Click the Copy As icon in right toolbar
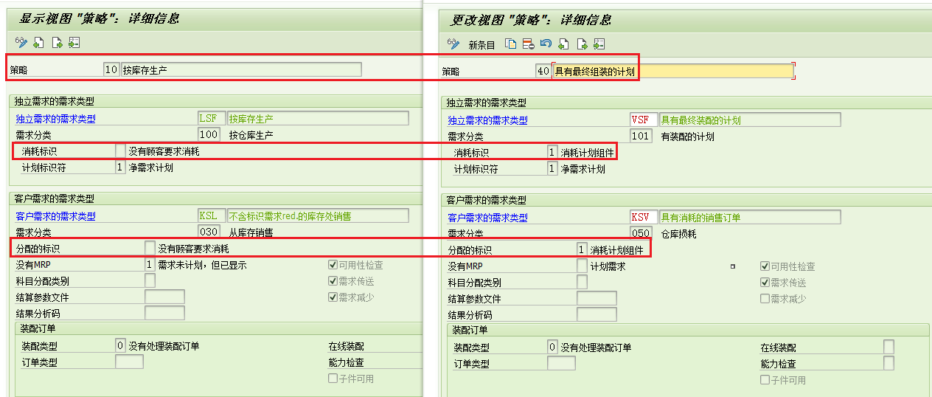The image size is (932, 397). tap(510, 44)
